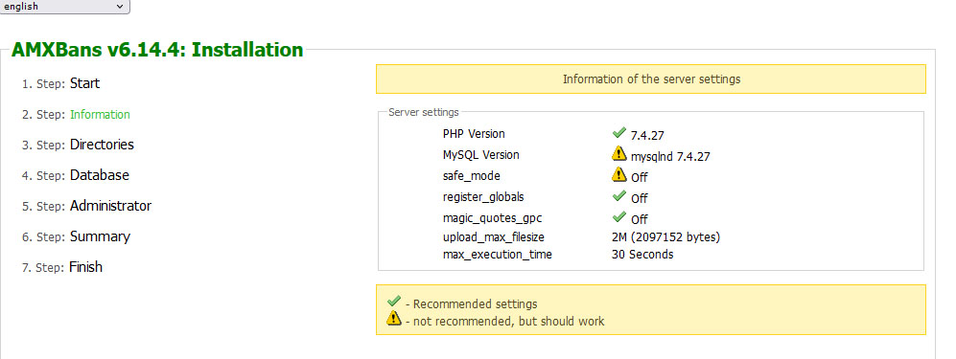Click the green checkmark for register_globals
The image size is (956, 359).
[618, 195]
